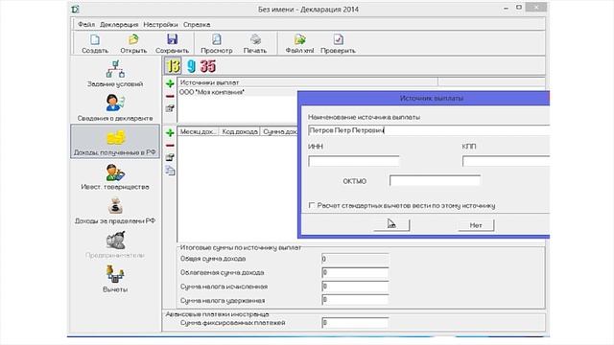The width and height of the screenshot is (614, 345).
Task: Click Сумма налога исчисленная field
Action: (355, 287)
